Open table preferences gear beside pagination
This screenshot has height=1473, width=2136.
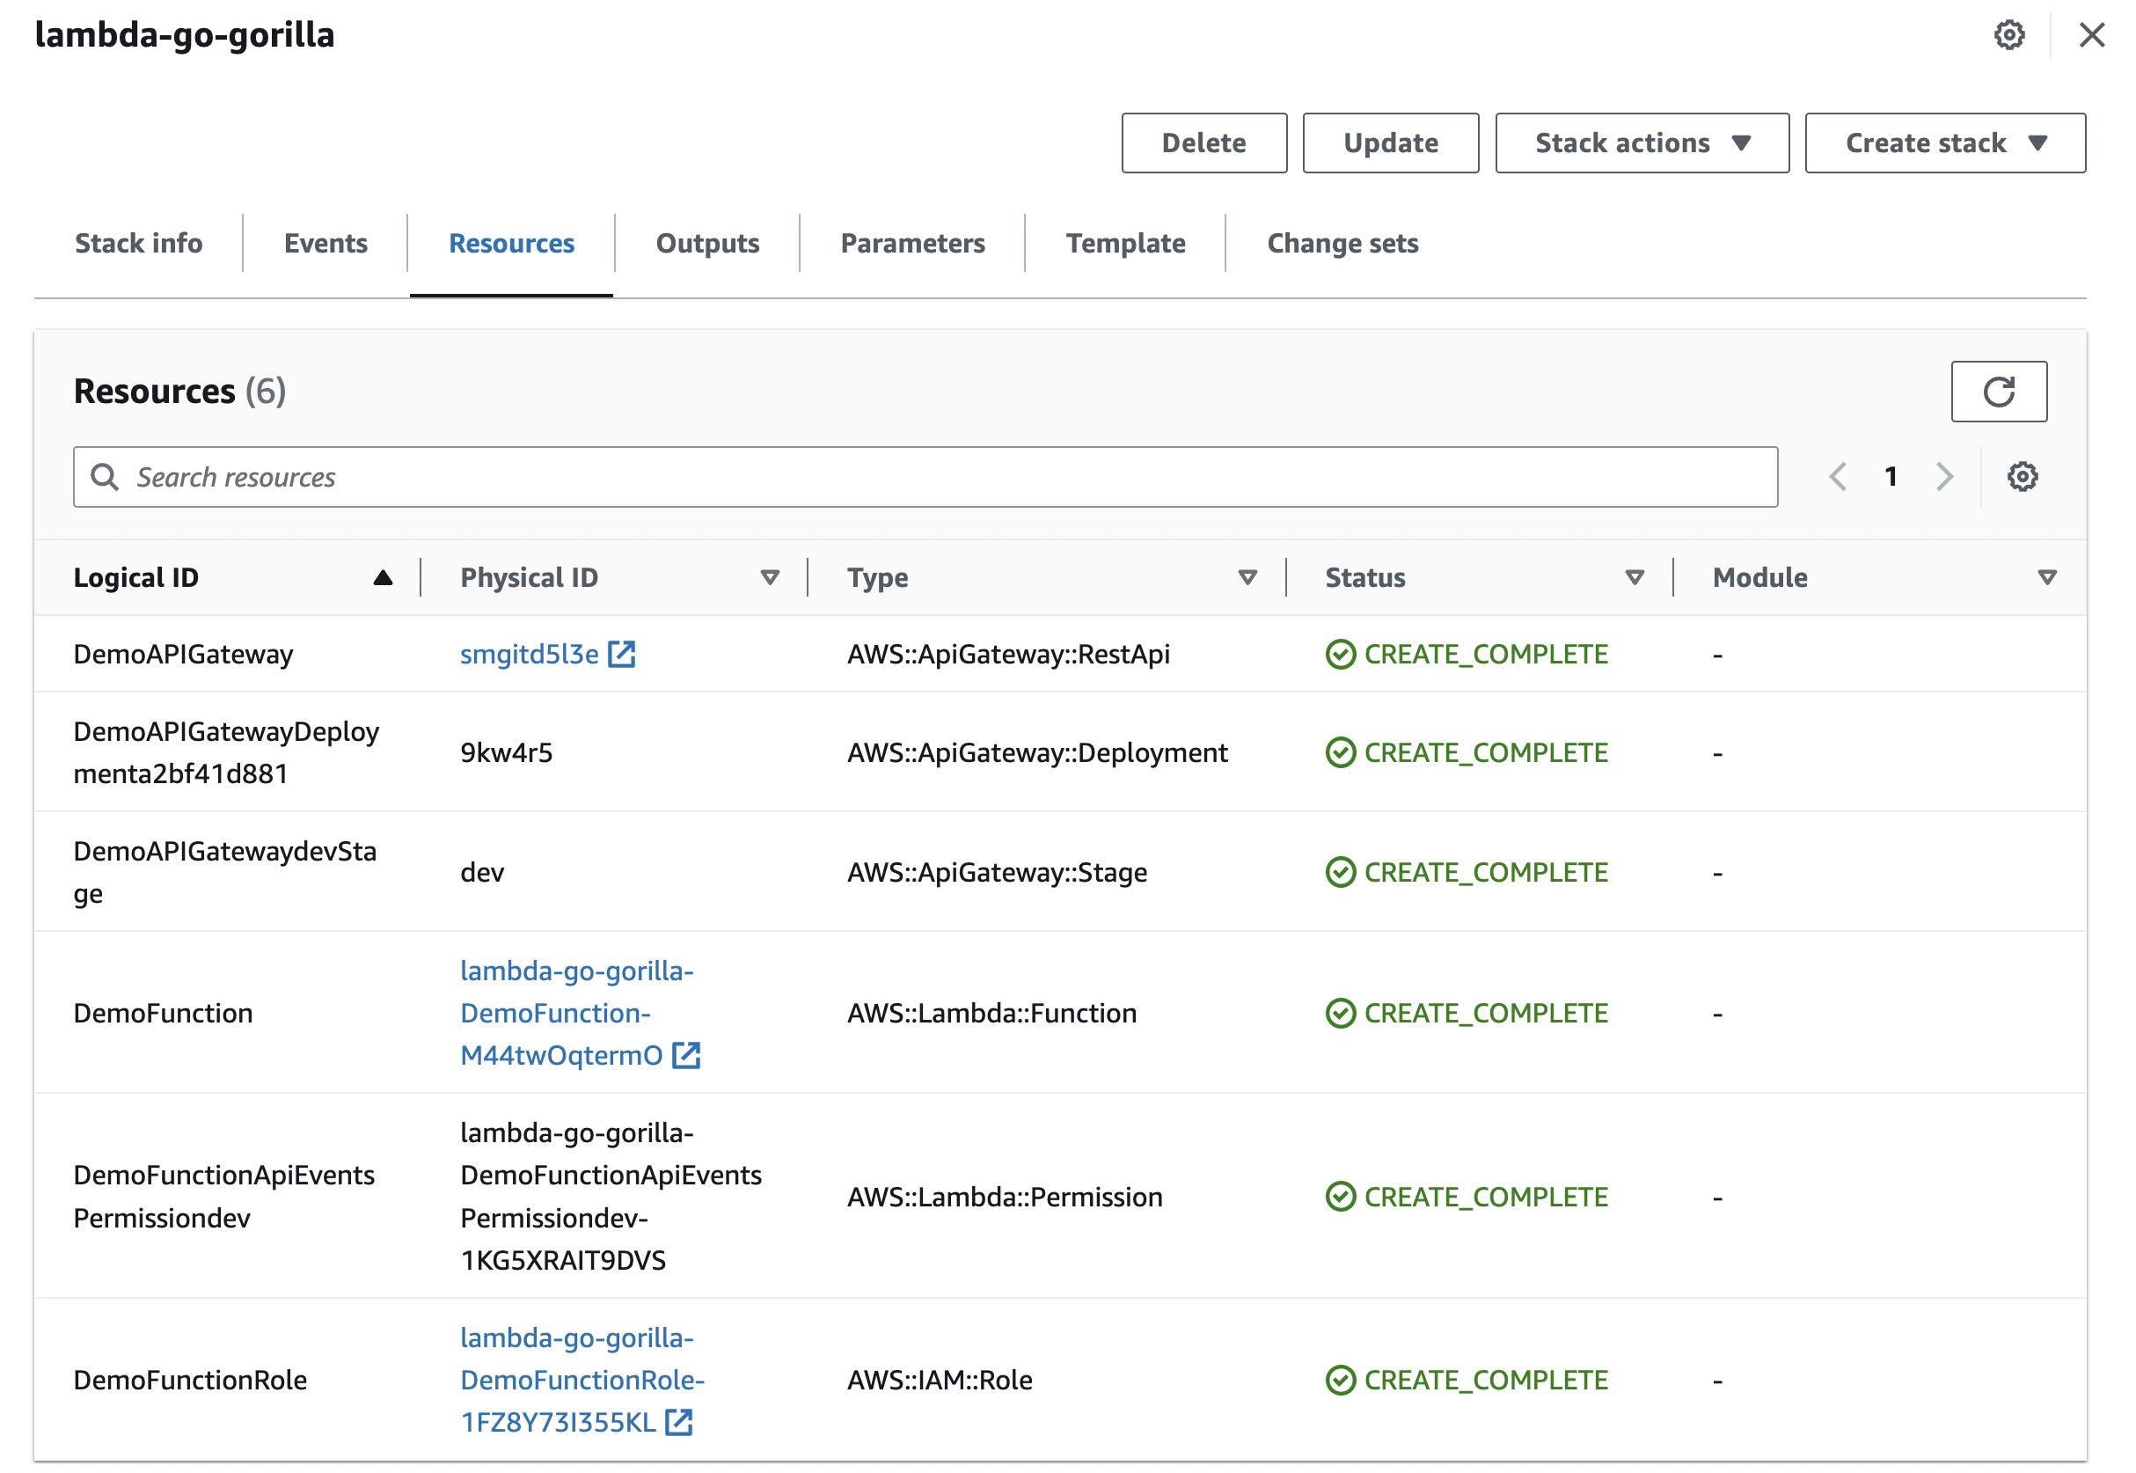[2022, 477]
